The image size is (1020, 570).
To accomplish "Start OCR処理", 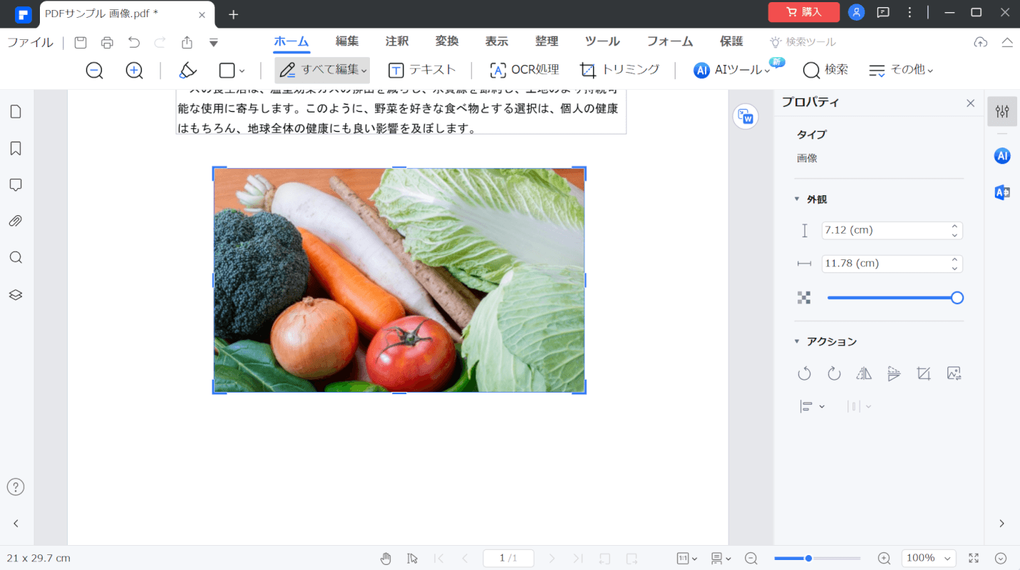I will click(x=525, y=70).
